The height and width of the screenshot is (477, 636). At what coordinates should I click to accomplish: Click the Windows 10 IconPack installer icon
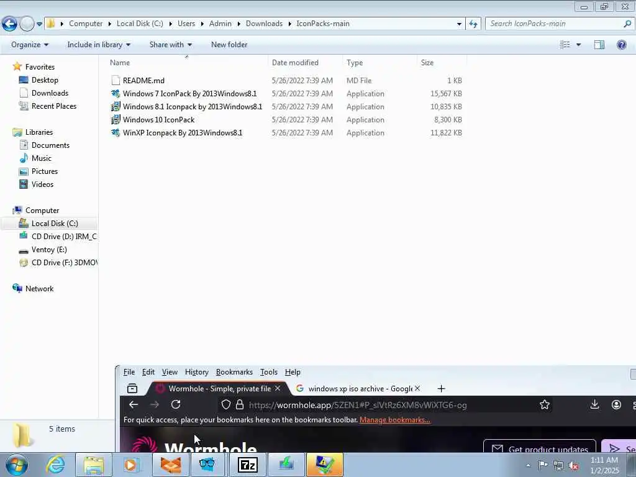[x=116, y=120]
